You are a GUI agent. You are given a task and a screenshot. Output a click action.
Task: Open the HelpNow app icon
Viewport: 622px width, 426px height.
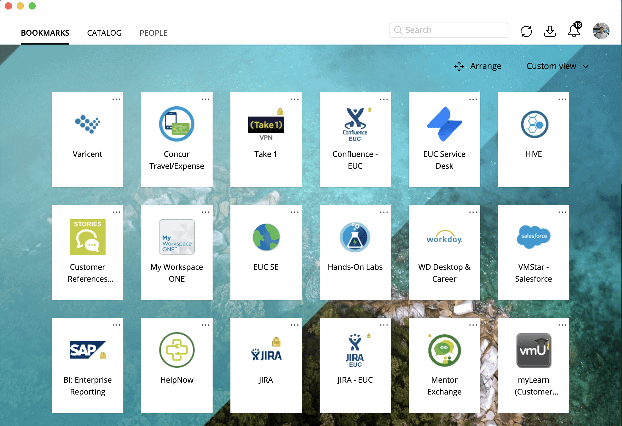click(x=177, y=350)
